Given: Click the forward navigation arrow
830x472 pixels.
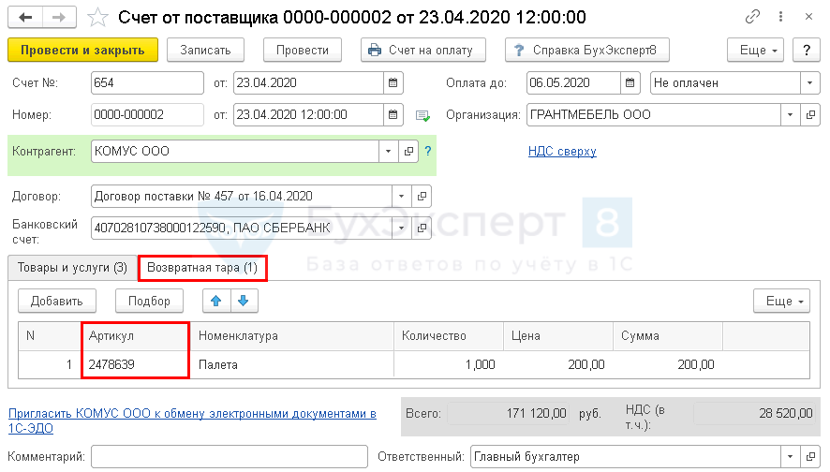Looking at the screenshot, I should (59, 17).
